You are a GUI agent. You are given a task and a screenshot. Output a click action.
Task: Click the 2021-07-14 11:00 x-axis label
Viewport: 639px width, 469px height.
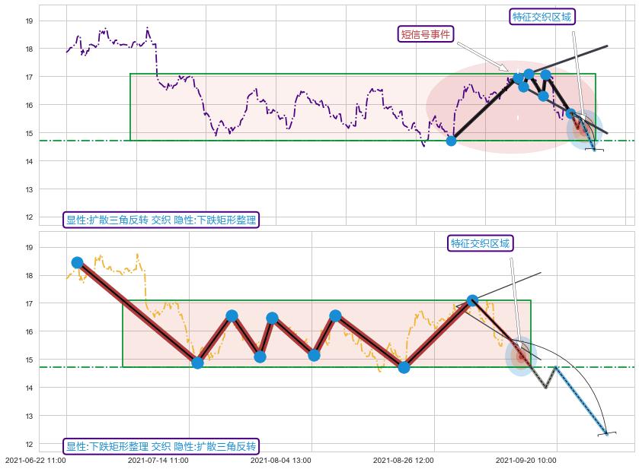tap(158, 461)
